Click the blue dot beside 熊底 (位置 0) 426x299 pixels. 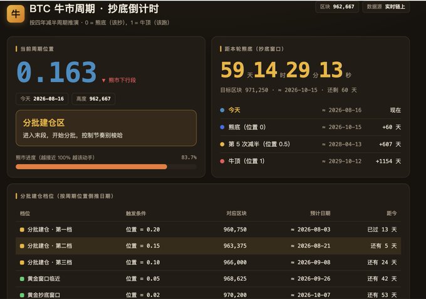[x=222, y=127]
